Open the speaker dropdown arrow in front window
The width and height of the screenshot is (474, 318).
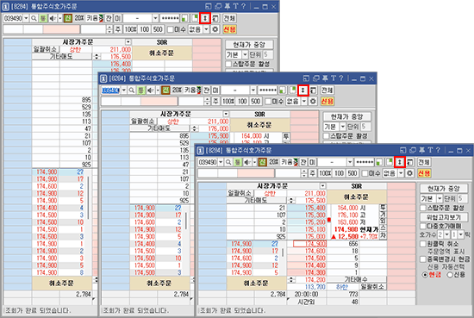click(x=254, y=162)
